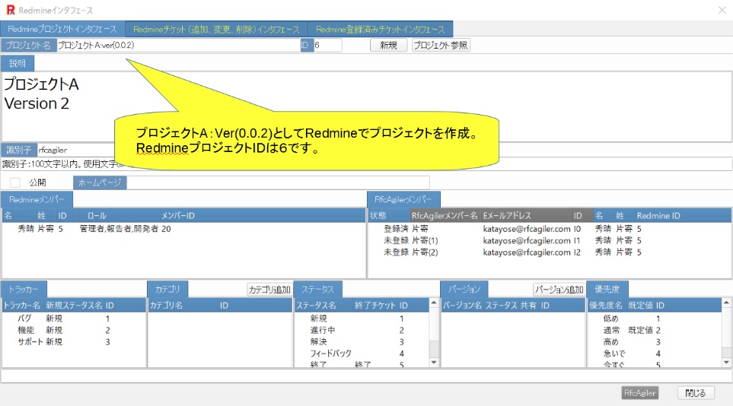This screenshot has height=406, width=733.
Task: Click the 新規 button
Action: pos(388,46)
